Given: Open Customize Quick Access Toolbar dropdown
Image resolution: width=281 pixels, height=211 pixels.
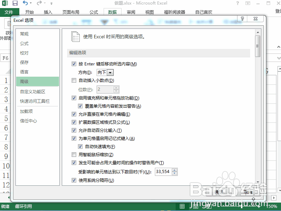Looking at the screenshot, I should pyautogui.click(x=51, y=3).
